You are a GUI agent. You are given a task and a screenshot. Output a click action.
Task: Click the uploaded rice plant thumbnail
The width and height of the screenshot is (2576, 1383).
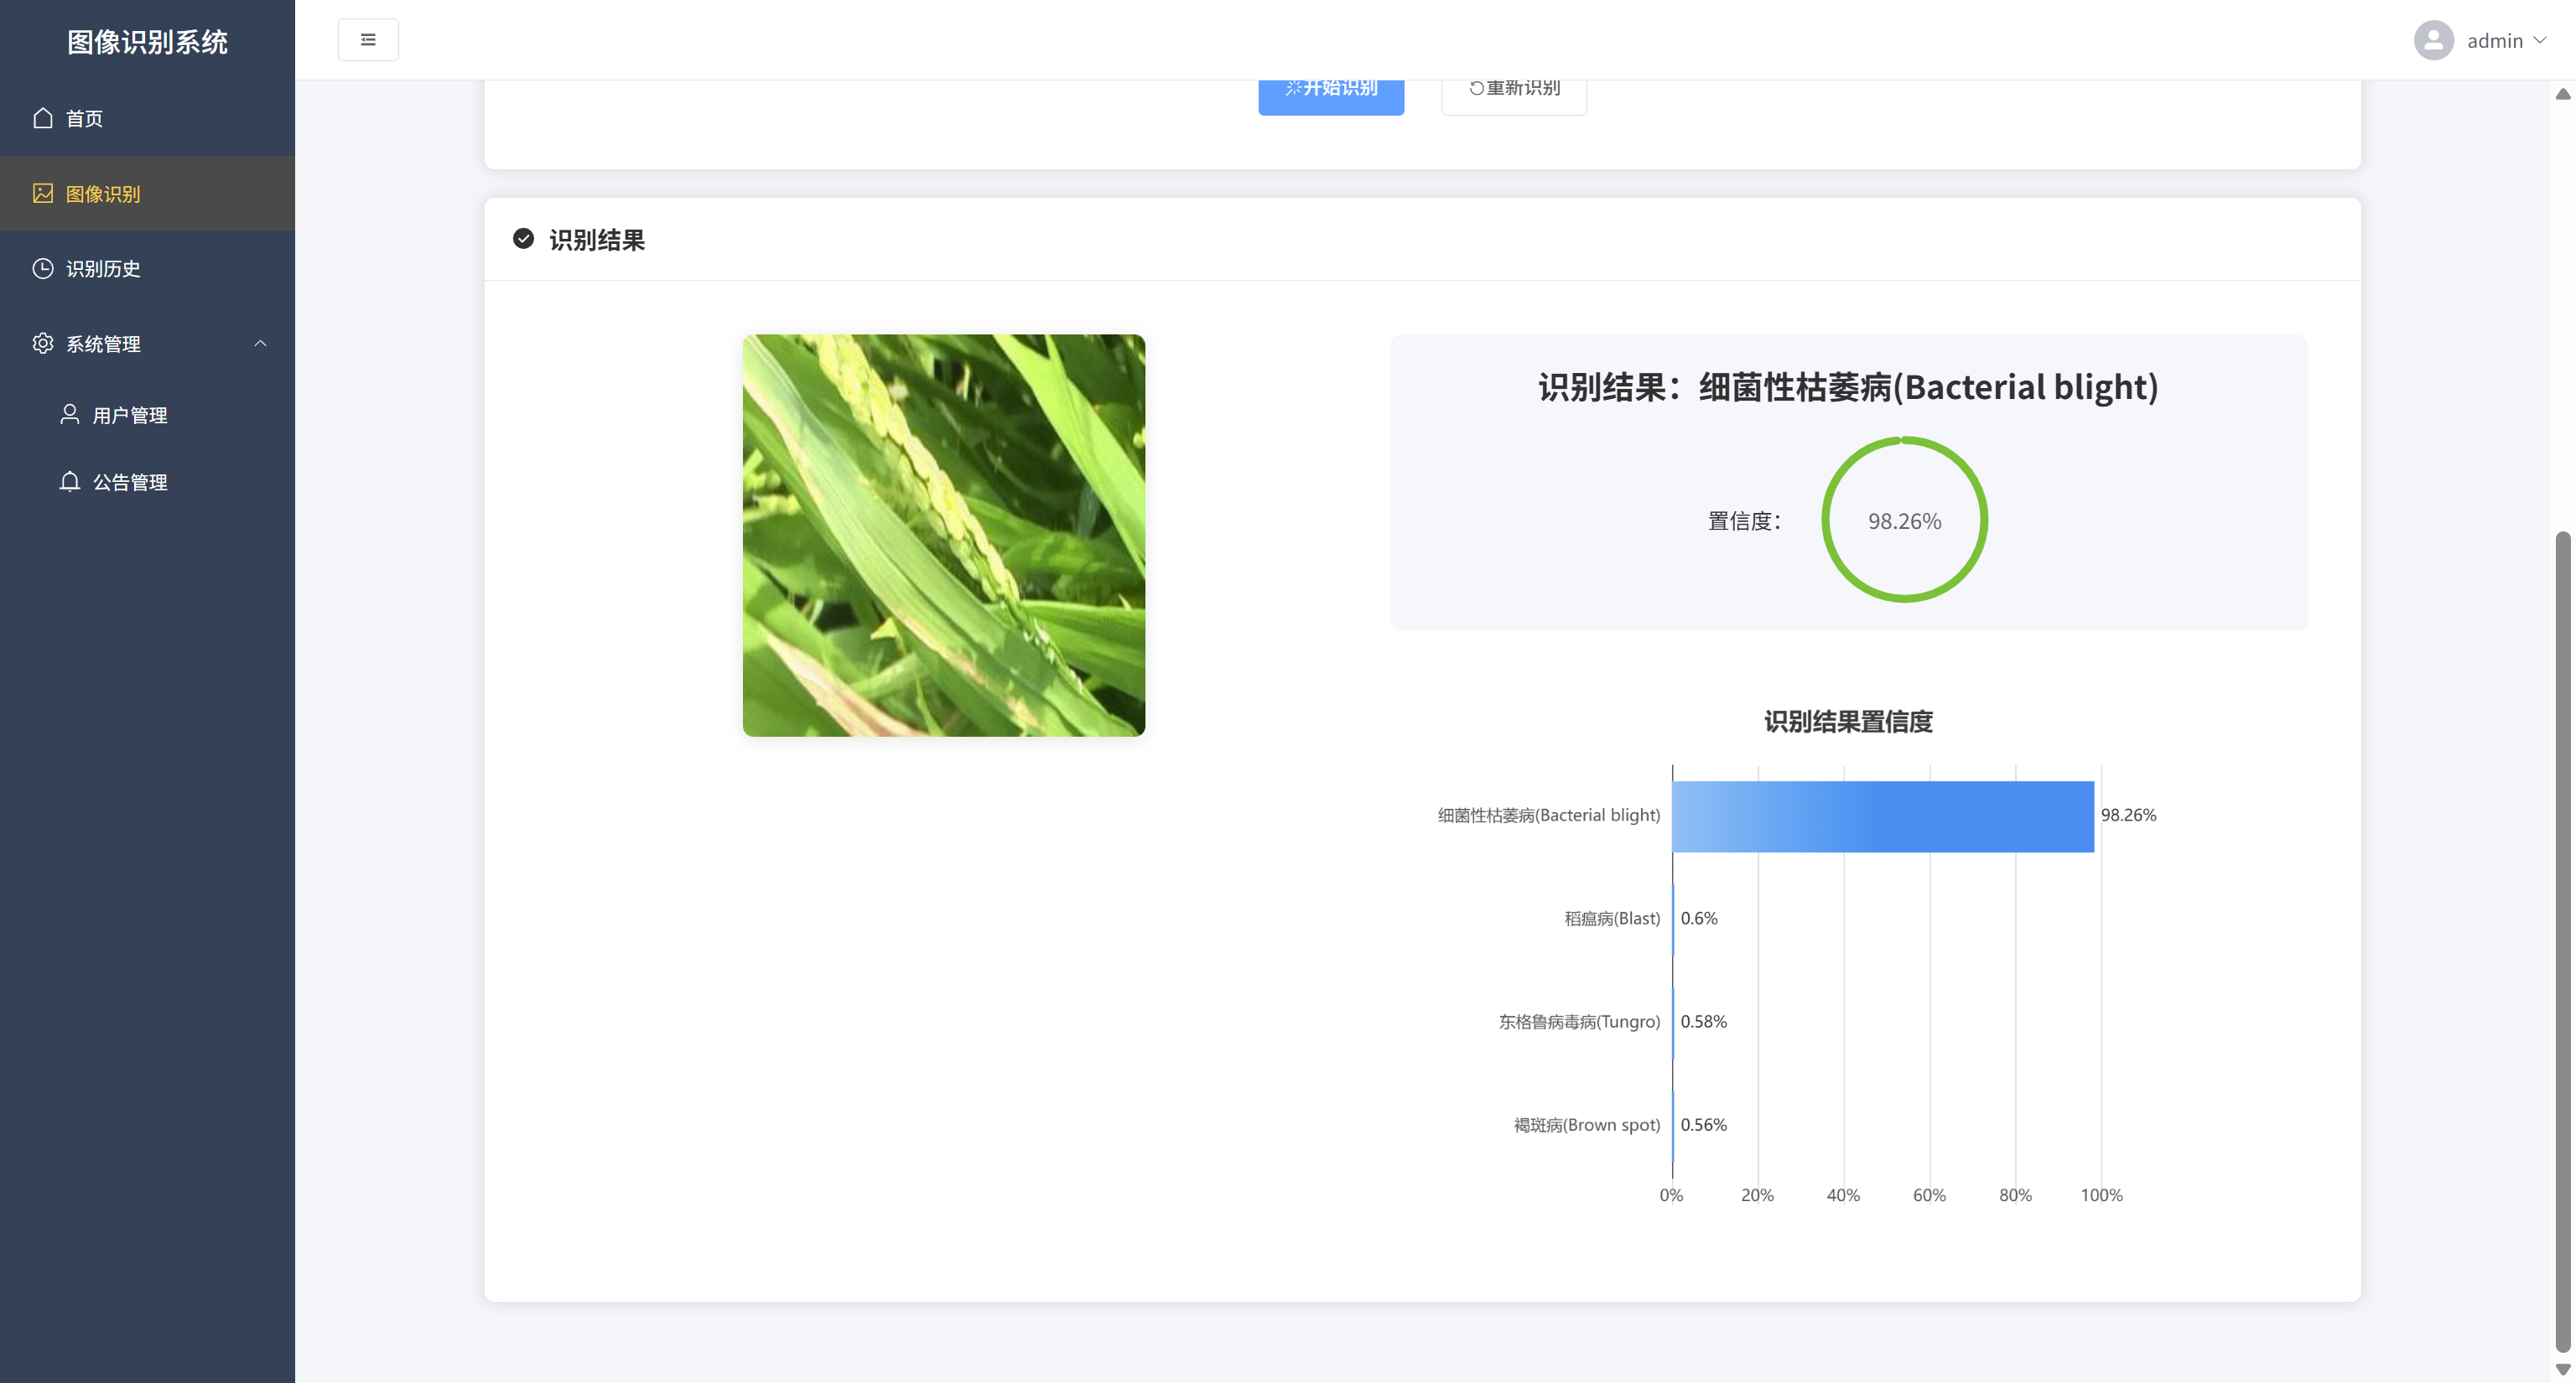(943, 535)
